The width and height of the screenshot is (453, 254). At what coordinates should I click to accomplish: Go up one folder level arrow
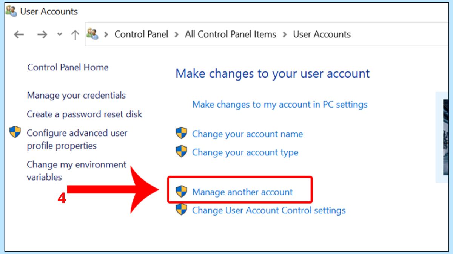click(x=75, y=35)
